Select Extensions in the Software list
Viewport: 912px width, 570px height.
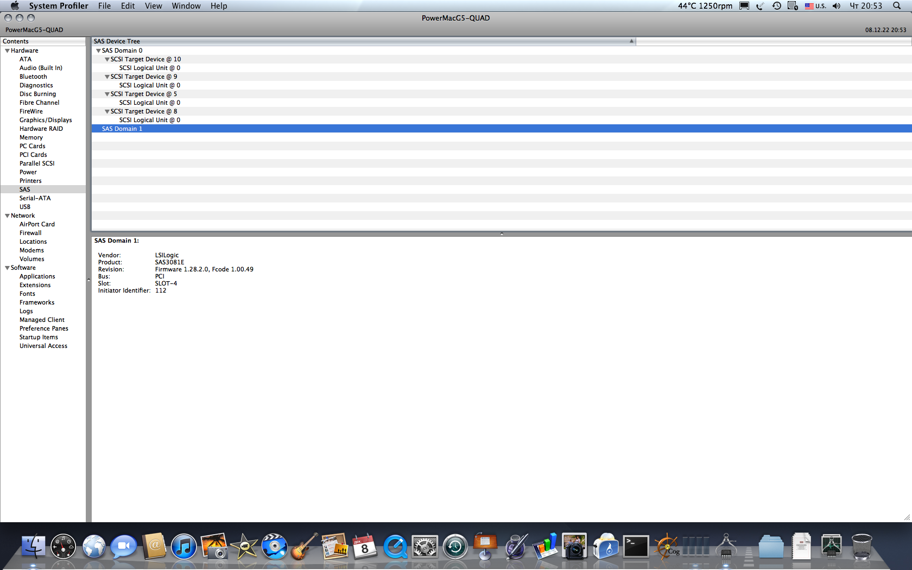click(35, 285)
